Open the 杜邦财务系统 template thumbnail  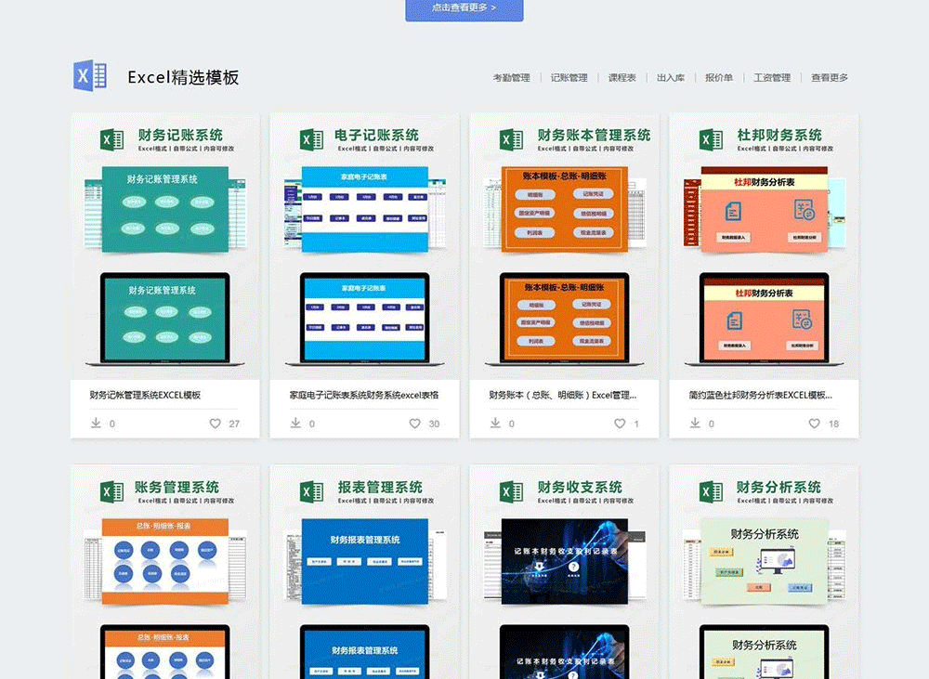[764, 246]
